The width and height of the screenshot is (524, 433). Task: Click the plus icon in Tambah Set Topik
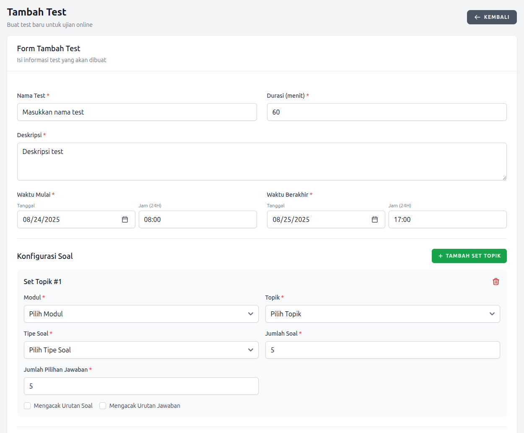pyautogui.click(x=440, y=256)
